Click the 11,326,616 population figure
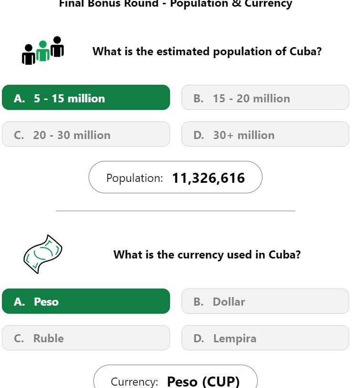 tap(208, 178)
